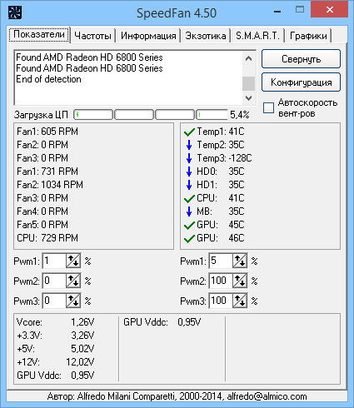Adjust right Pwm3 spinner arrows
This screenshot has height=408, width=354.
[x=240, y=301]
